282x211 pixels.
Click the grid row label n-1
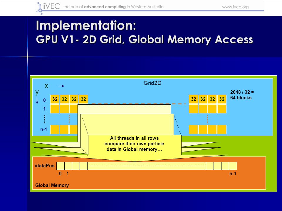pos(44,129)
